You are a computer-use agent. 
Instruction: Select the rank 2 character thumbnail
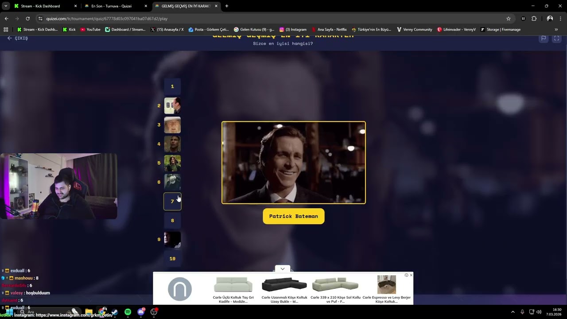172,106
